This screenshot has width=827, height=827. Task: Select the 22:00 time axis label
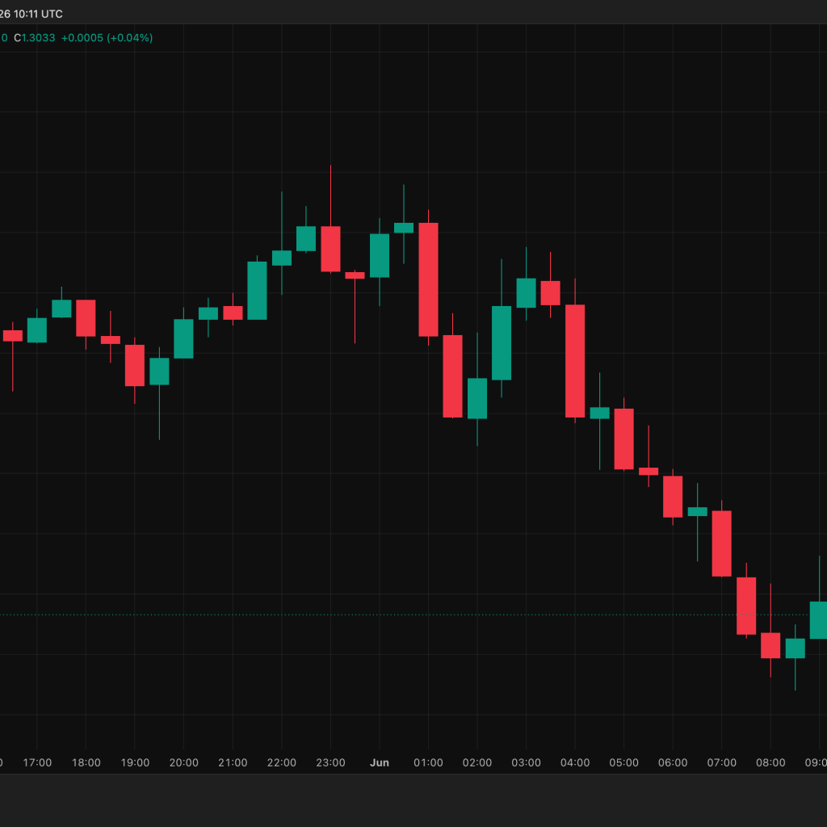click(282, 762)
